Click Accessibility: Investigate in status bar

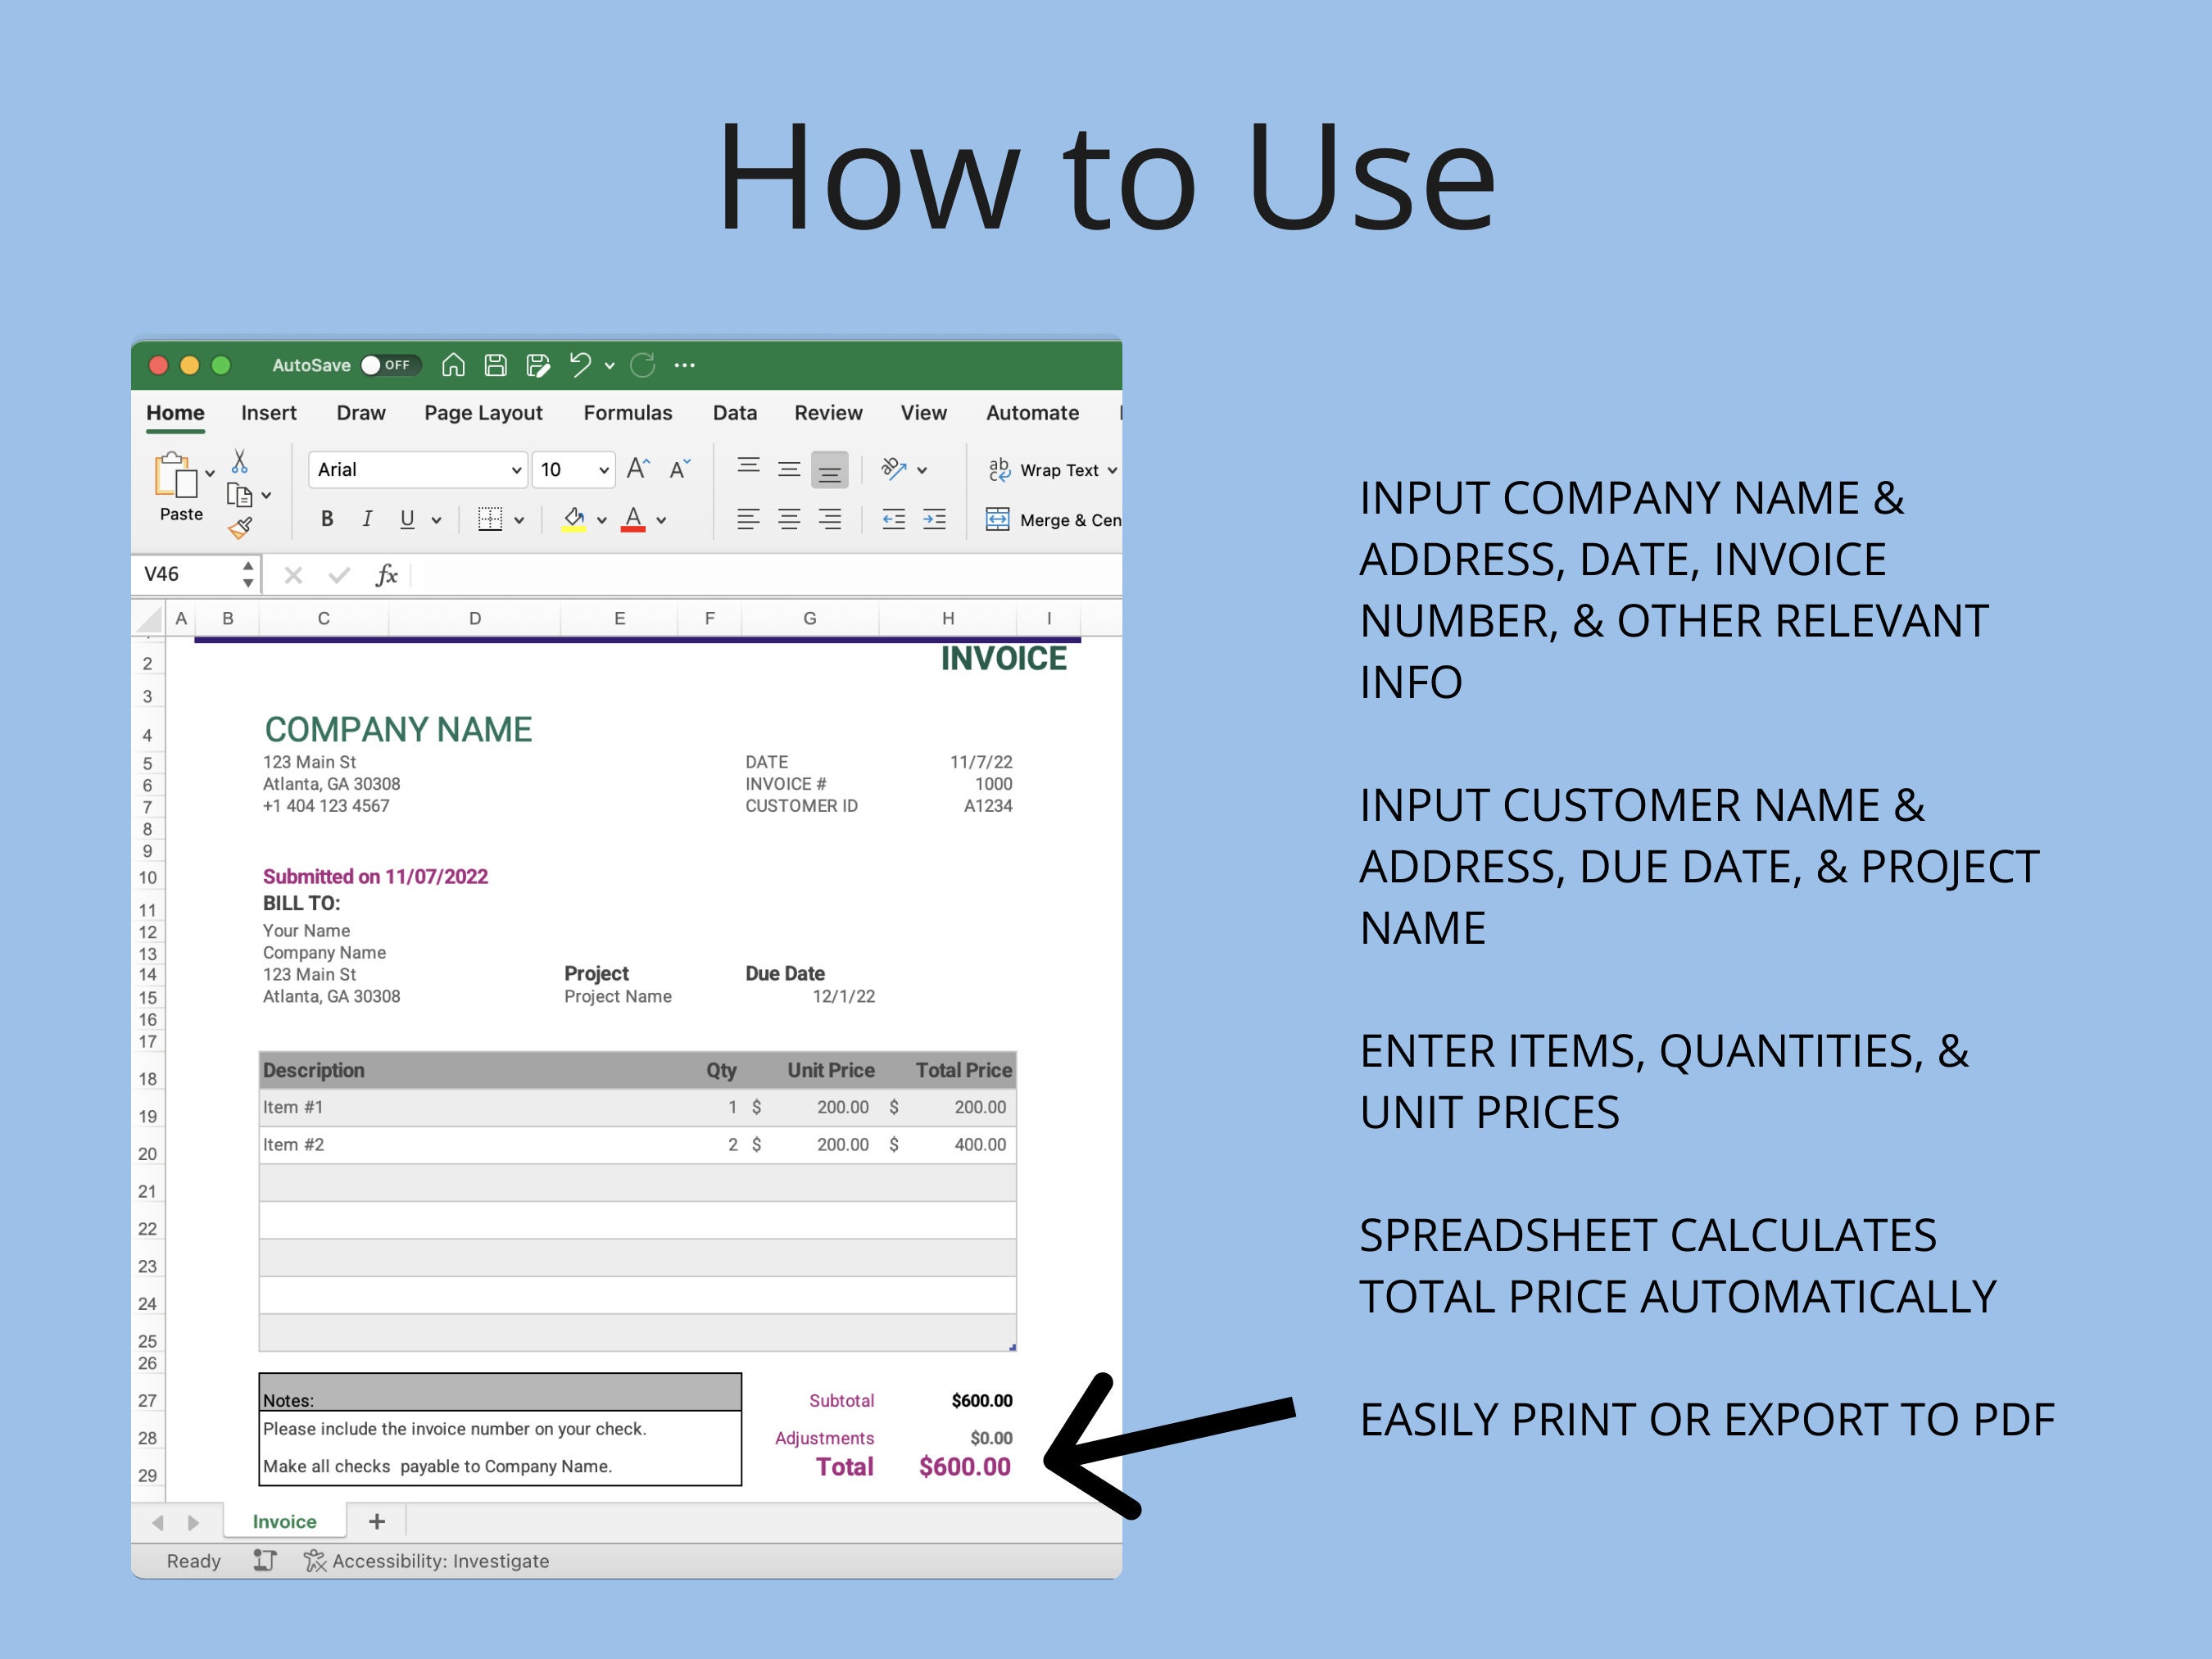tap(428, 1560)
